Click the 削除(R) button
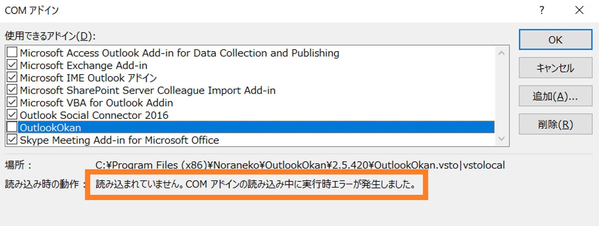 556,124
